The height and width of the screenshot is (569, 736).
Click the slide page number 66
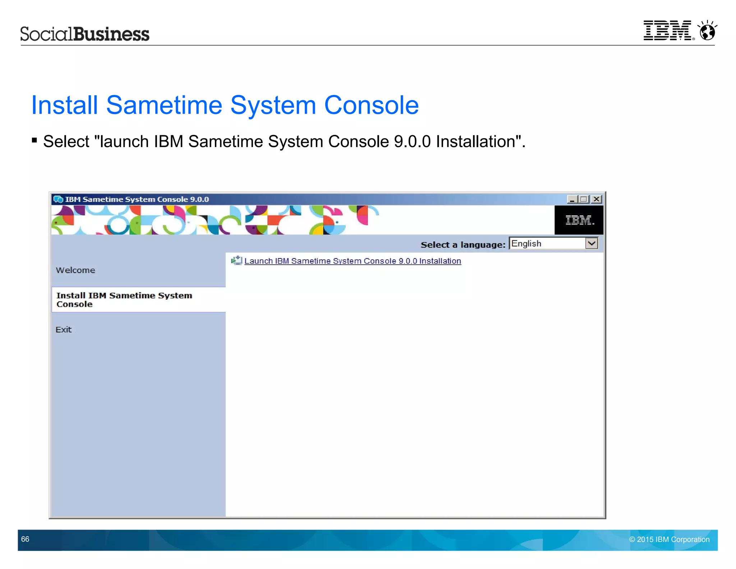tap(25, 539)
